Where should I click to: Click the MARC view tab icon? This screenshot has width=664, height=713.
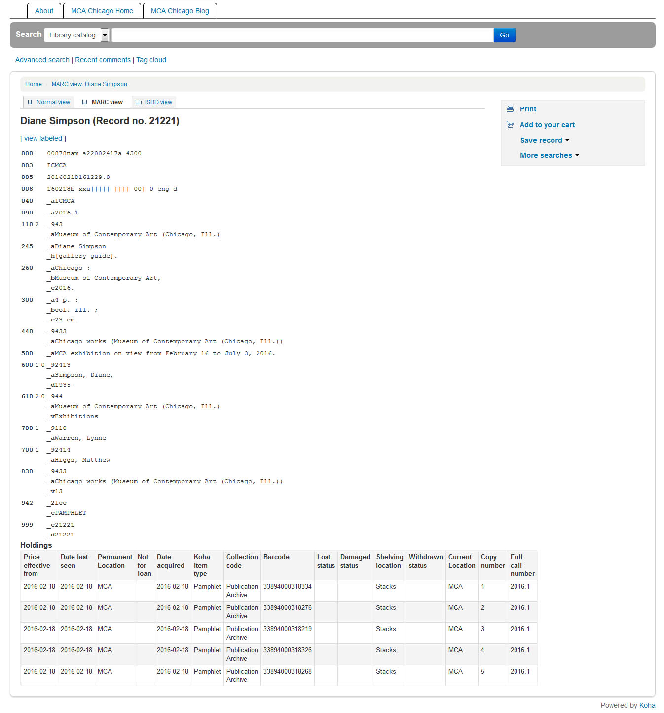tap(85, 102)
